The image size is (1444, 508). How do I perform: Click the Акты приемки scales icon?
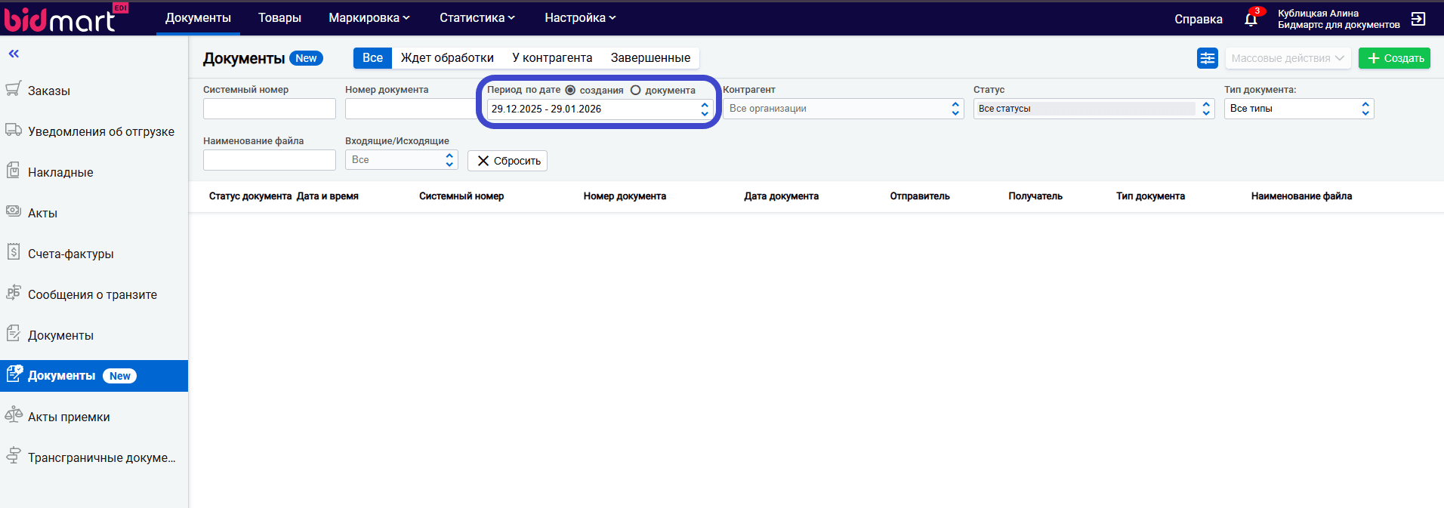14,414
